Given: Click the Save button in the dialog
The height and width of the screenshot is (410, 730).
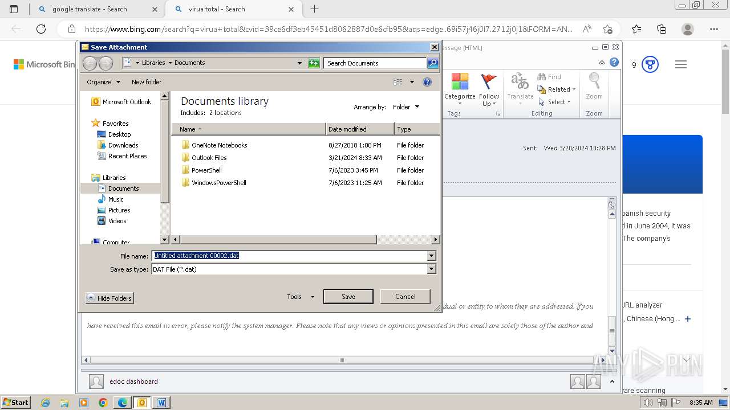Looking at the screenshot, I should pyautogui.click(x=348, y=297).
